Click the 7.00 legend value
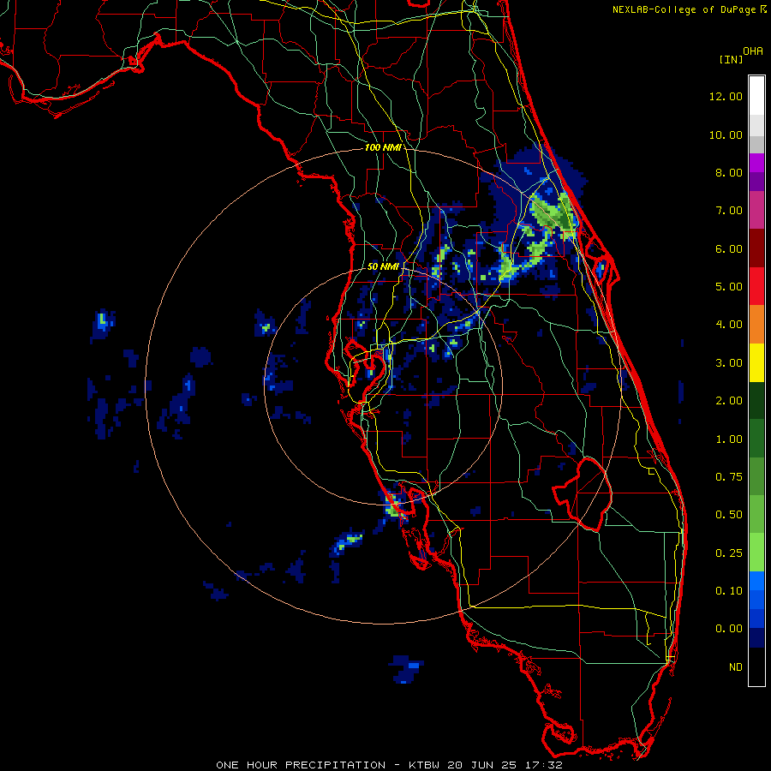This screenshot has width=771, height=771. point(729,211)
